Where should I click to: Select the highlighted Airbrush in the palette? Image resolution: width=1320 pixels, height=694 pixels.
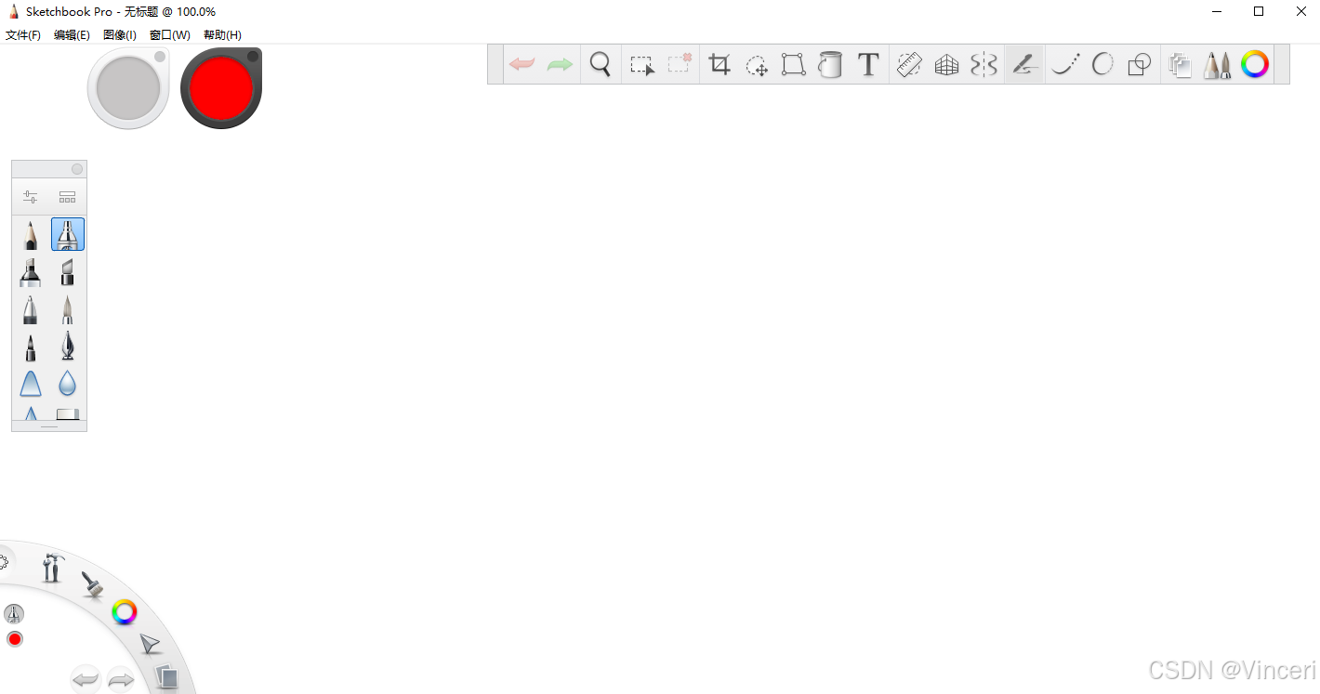point(68,234)
